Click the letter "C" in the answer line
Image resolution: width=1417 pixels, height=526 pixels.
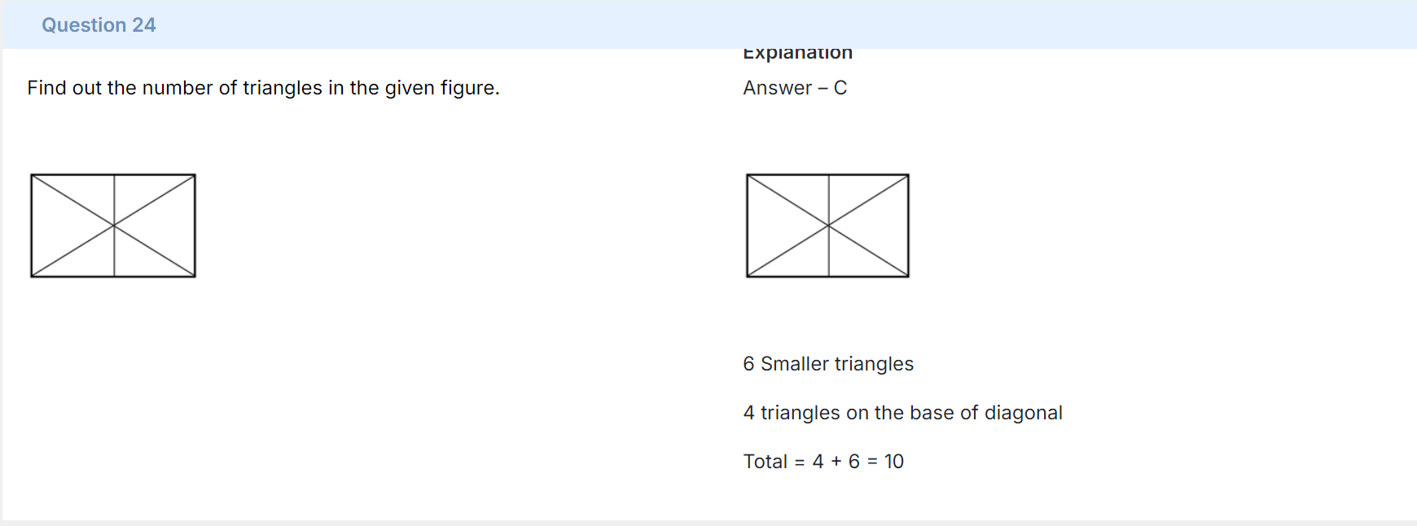click(x=840, y=88)
